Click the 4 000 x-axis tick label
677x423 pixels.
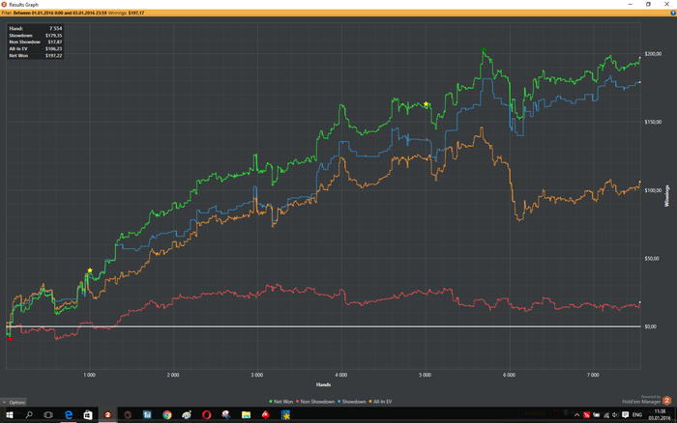click(x=341, y=375)
